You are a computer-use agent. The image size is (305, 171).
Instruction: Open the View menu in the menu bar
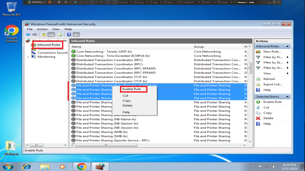coord(56,29)
